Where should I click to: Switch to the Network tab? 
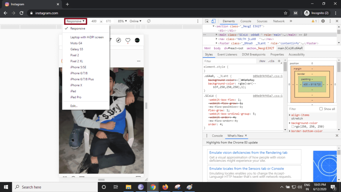point(279,21)
